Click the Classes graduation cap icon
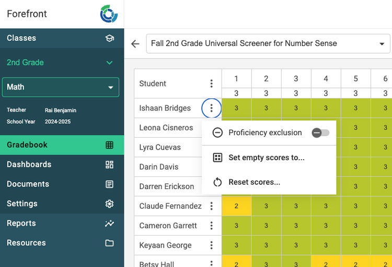392x267 pixels. pyautogui.click(x=110, y=38)
